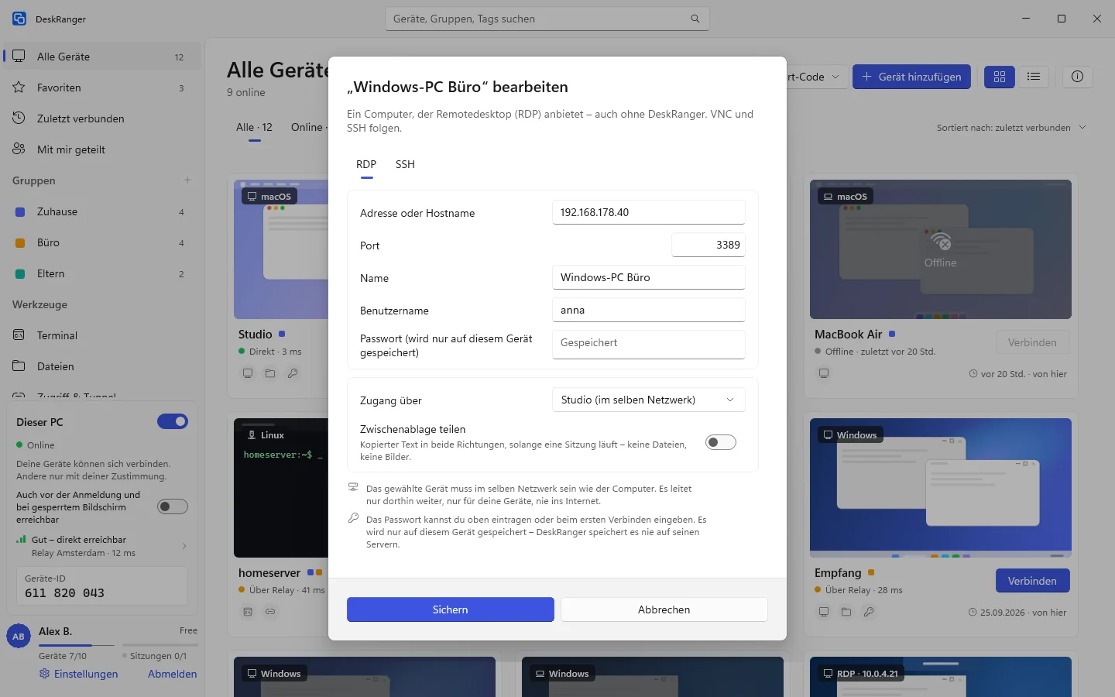Click key icon under Empfang card
The image size is (1115, 697).
click(x=869, y=612)
